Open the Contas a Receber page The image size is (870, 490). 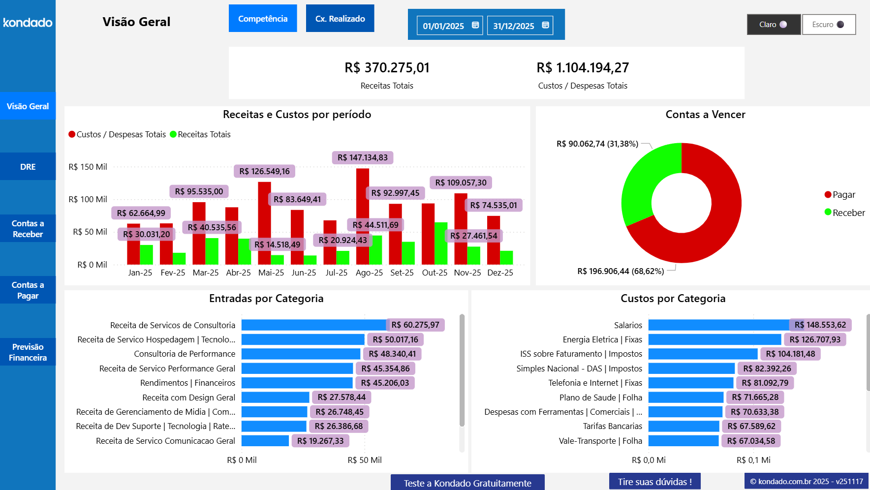(x=28, y=228)
